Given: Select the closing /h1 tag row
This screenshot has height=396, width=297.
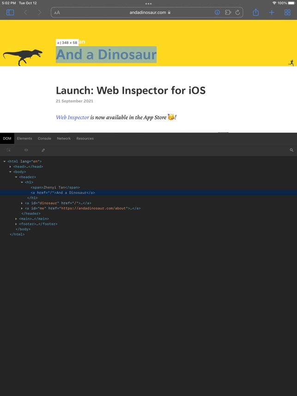Looking at the screenshot, I should click(148, 198).
